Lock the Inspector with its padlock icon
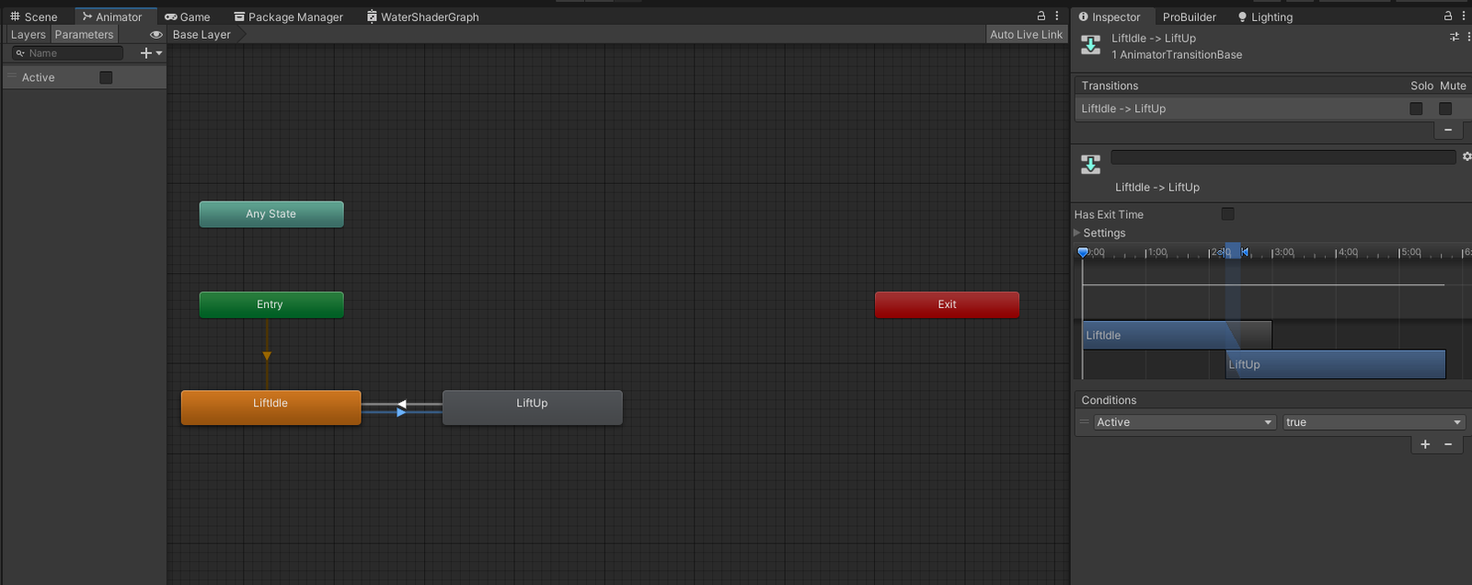 click(1448, 16)
